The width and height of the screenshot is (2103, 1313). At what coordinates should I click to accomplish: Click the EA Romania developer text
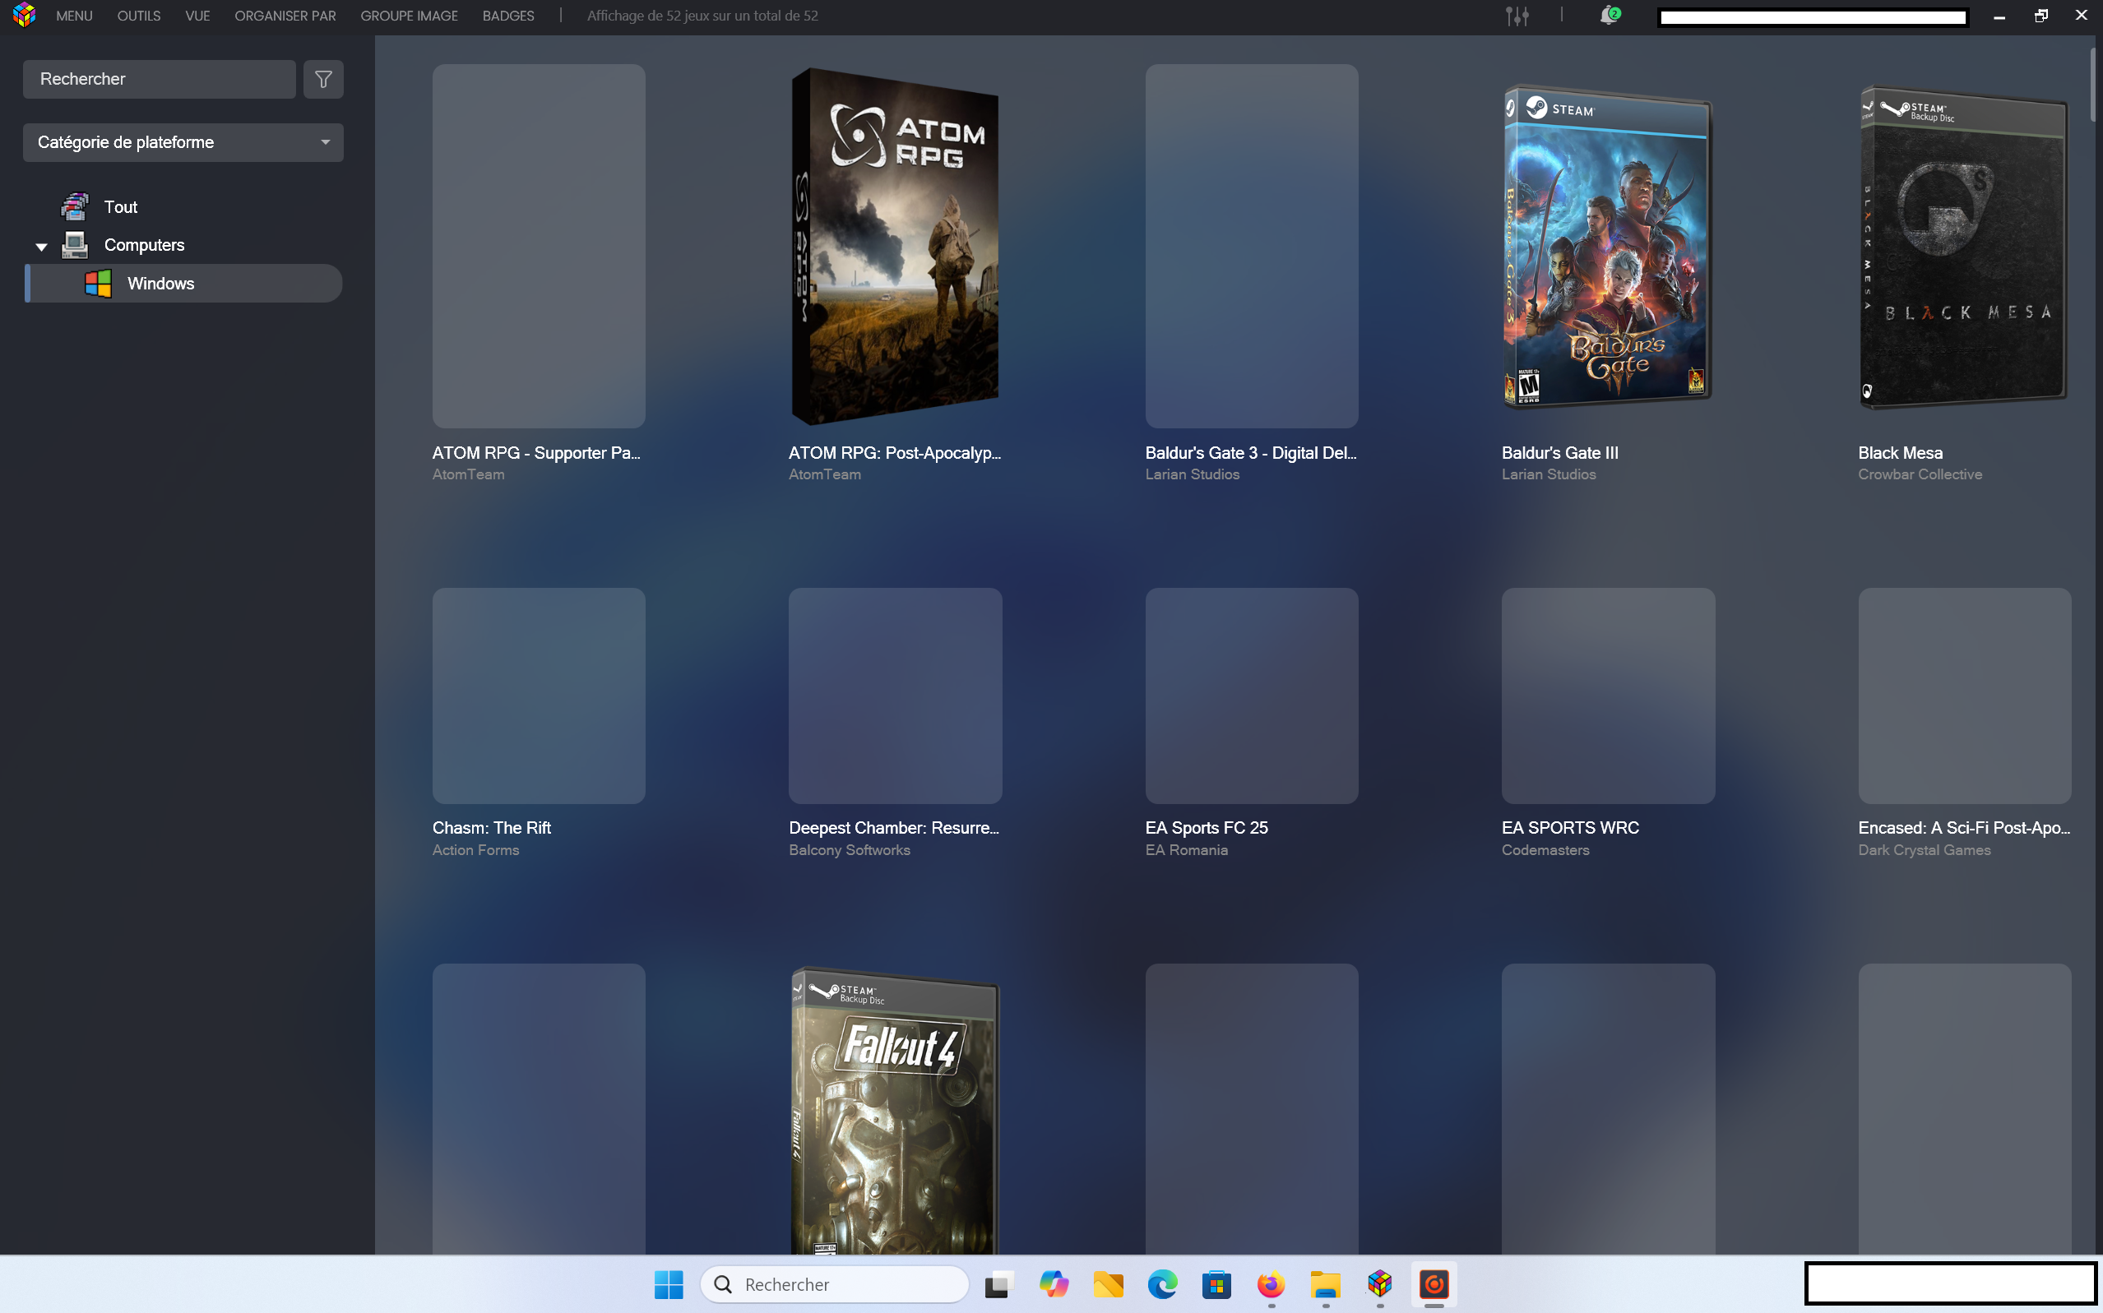point(1187,850)
